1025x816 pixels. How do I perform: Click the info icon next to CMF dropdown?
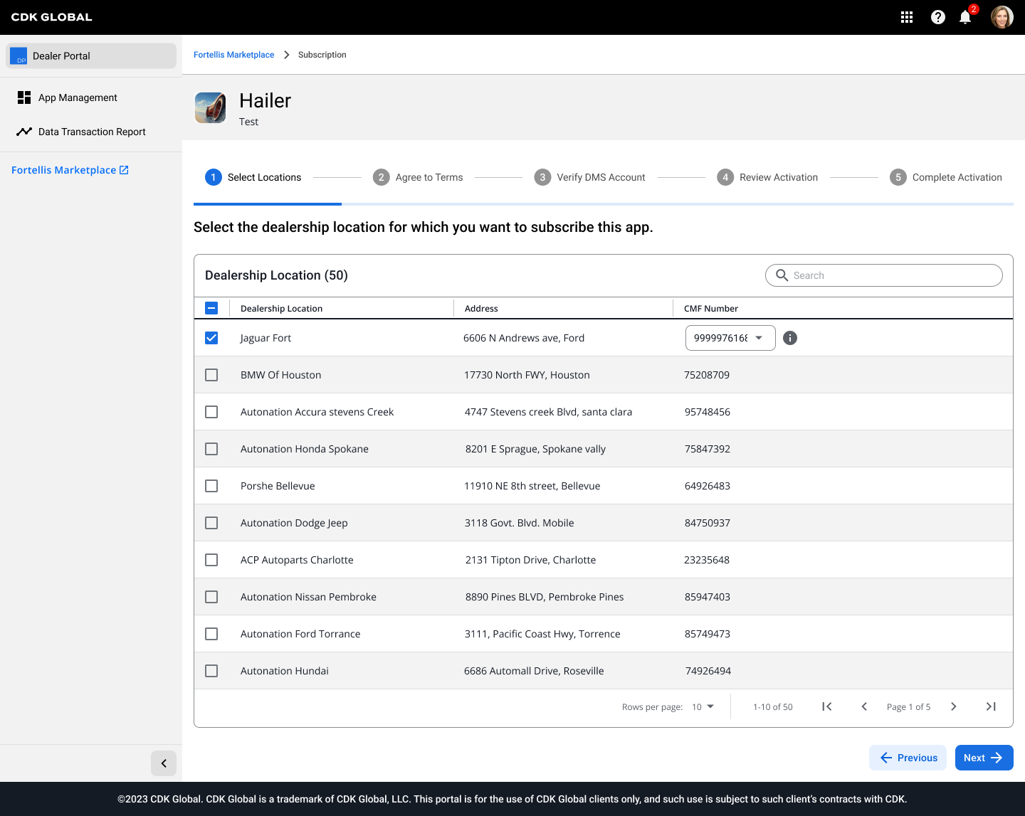[790, 338]
